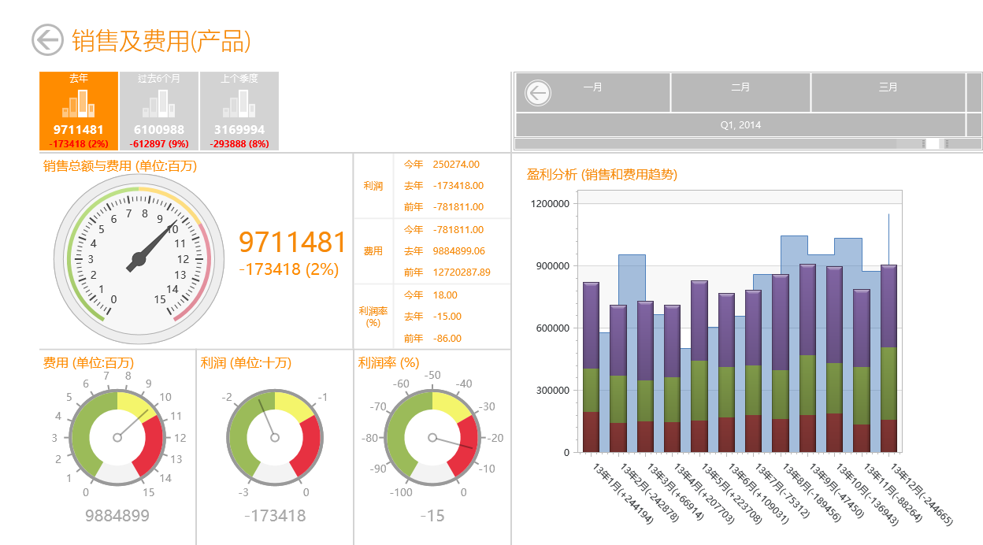Select the 去年 period tile
This screenshot has height=545, width=983.
[x=79, y=111]
